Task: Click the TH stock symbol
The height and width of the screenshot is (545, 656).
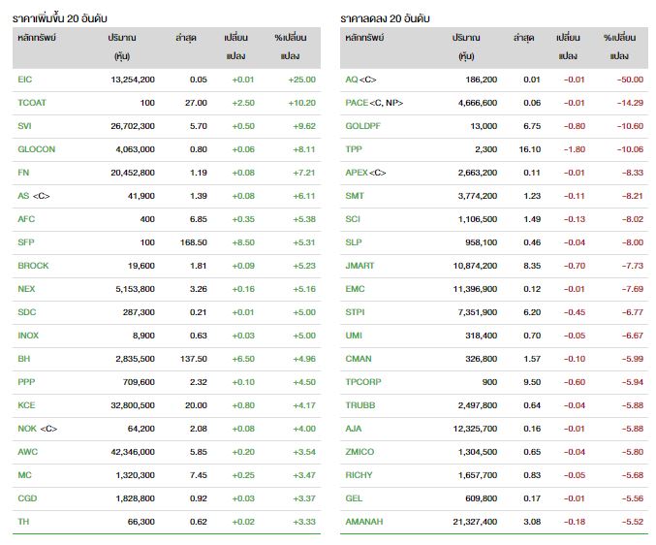Action: (22, 521)
